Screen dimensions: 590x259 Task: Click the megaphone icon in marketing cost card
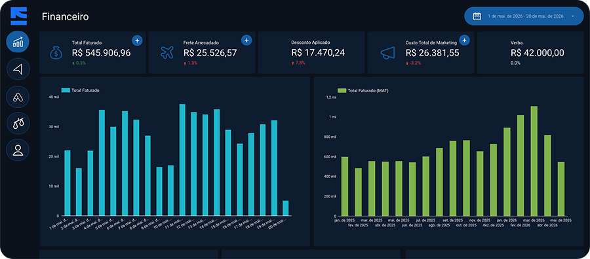pyautogui.click(x=387, y=53)
